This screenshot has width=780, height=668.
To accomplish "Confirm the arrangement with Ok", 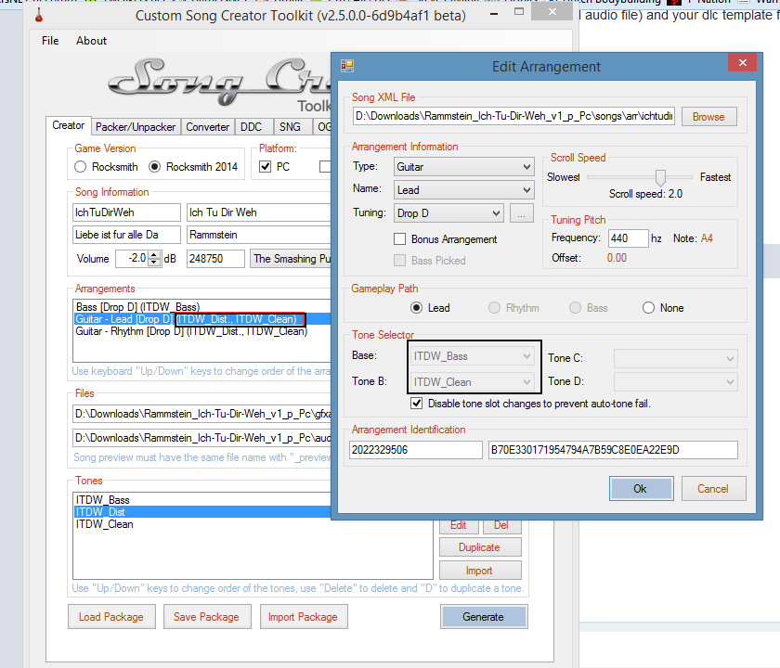I will [x=642, y=489].
